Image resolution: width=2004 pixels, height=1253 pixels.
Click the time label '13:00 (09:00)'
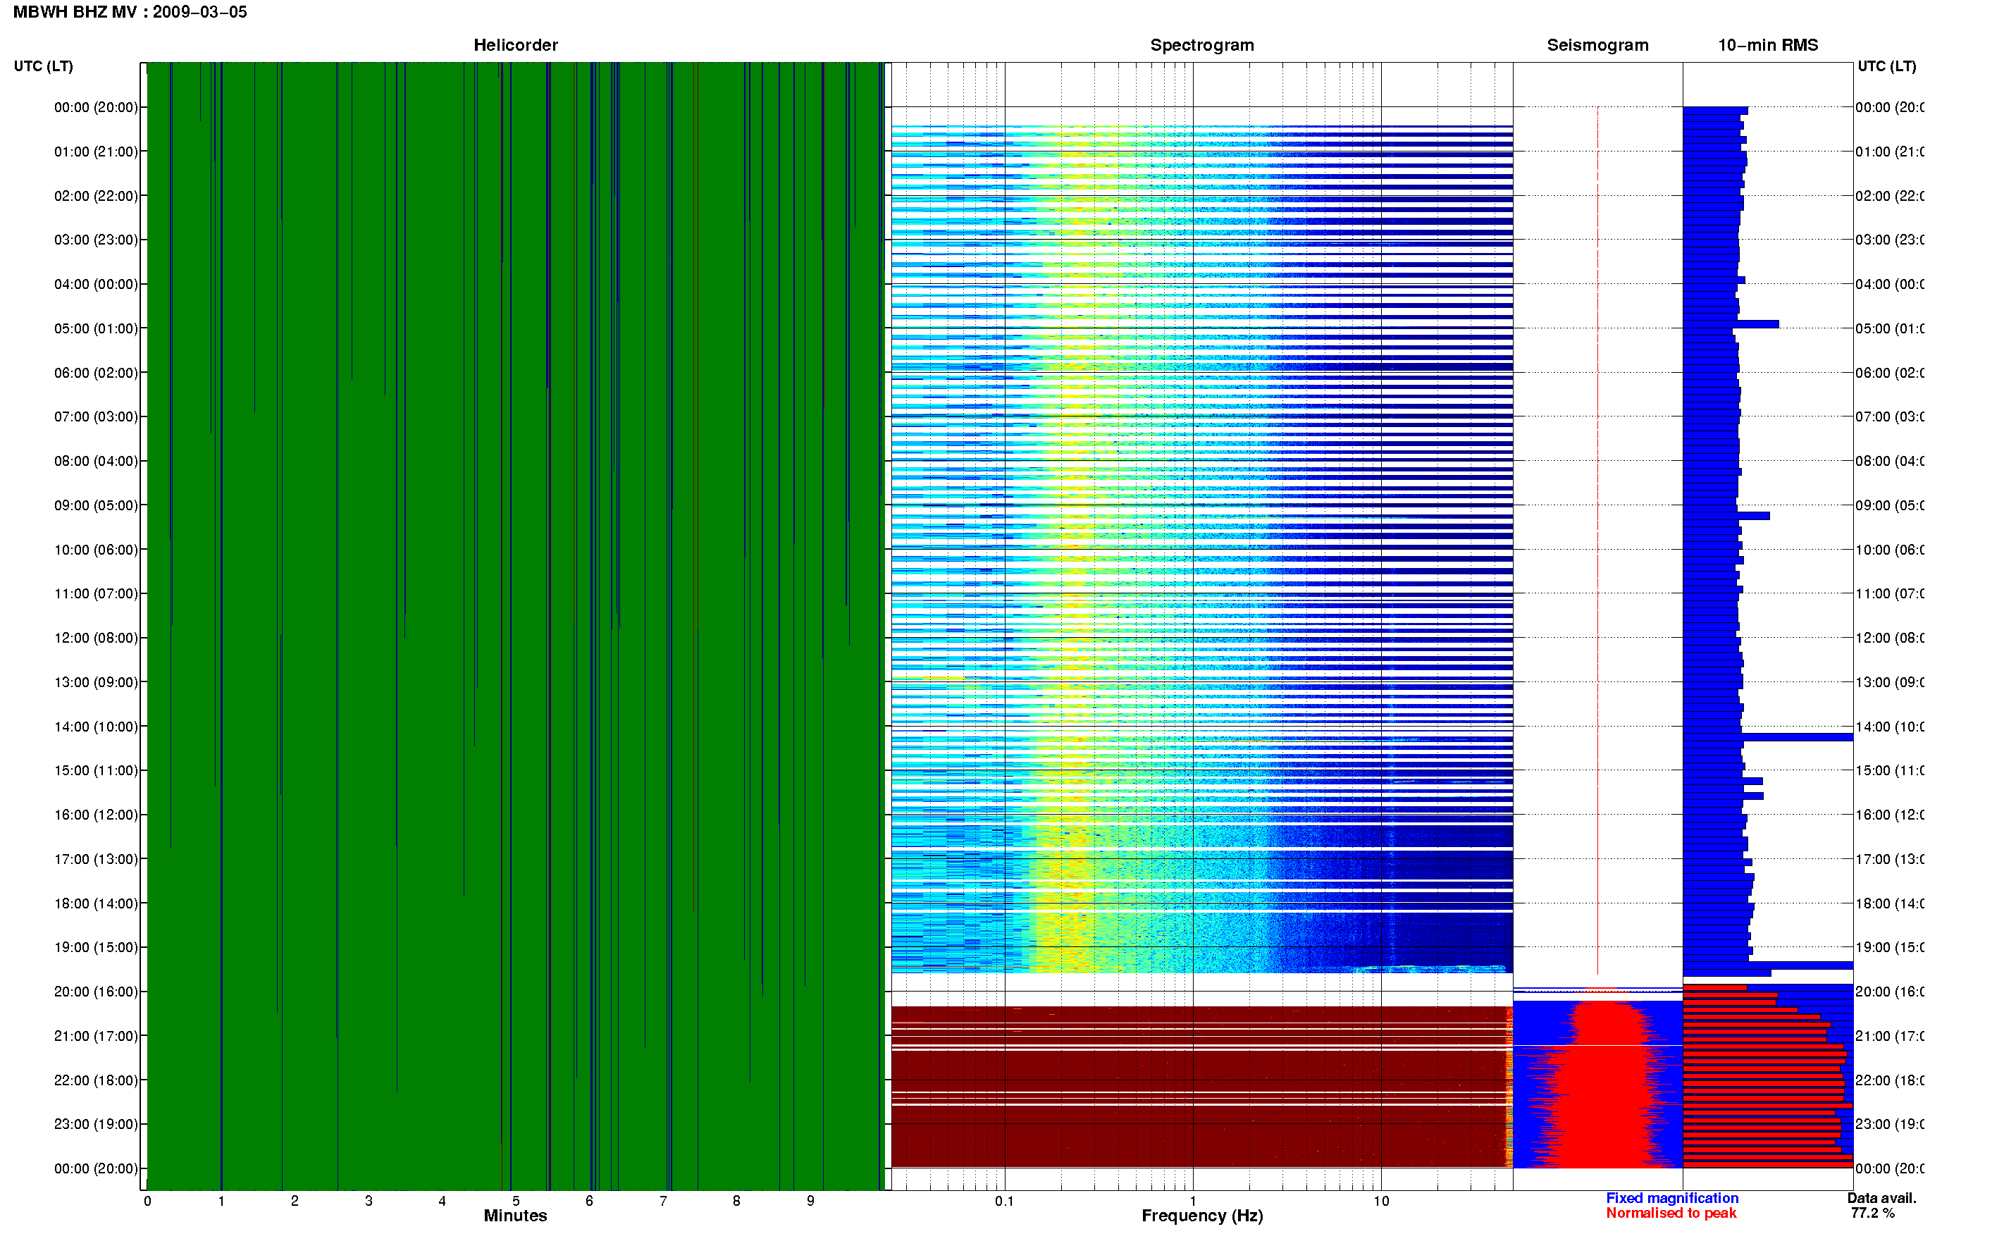(x=96, y=682)
